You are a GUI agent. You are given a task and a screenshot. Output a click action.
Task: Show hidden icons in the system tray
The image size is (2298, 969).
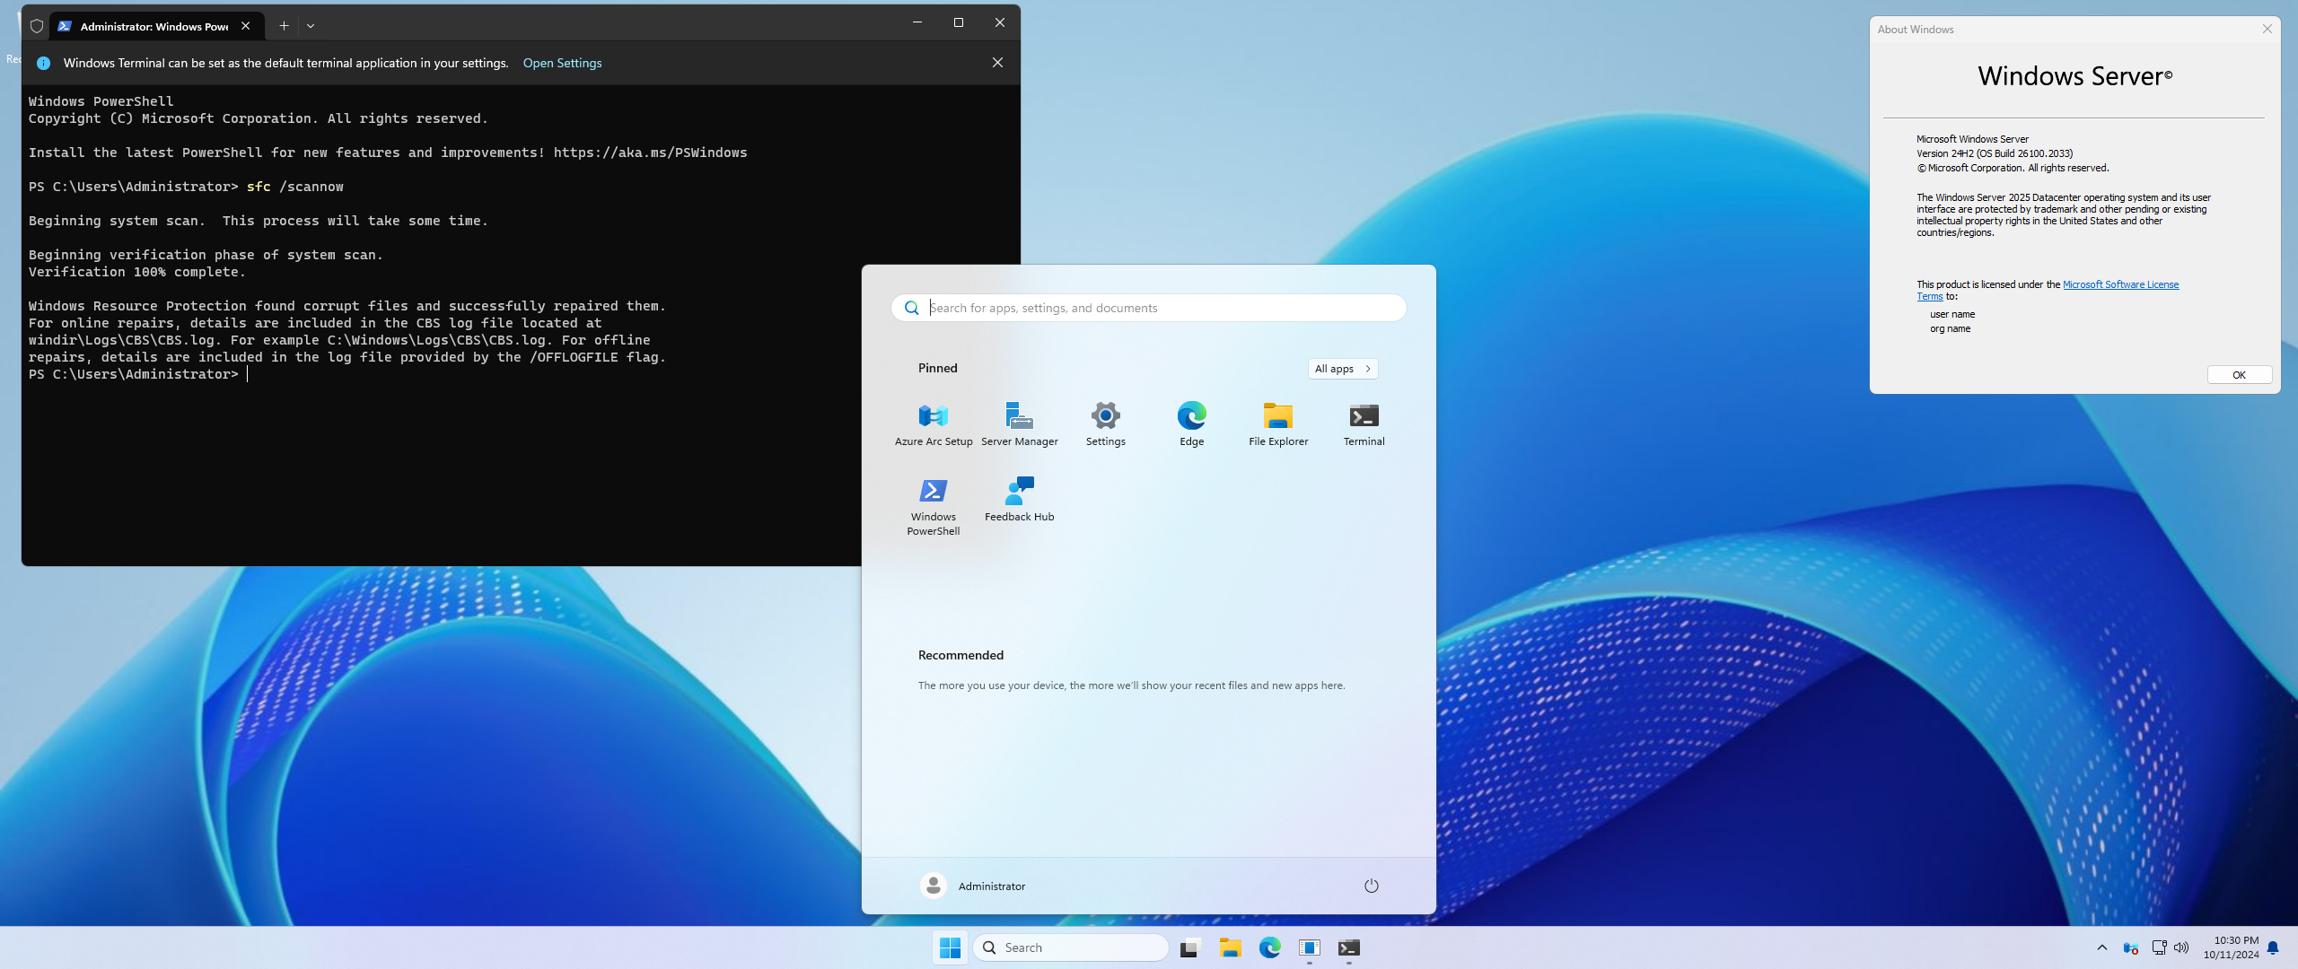(2101, 947)
